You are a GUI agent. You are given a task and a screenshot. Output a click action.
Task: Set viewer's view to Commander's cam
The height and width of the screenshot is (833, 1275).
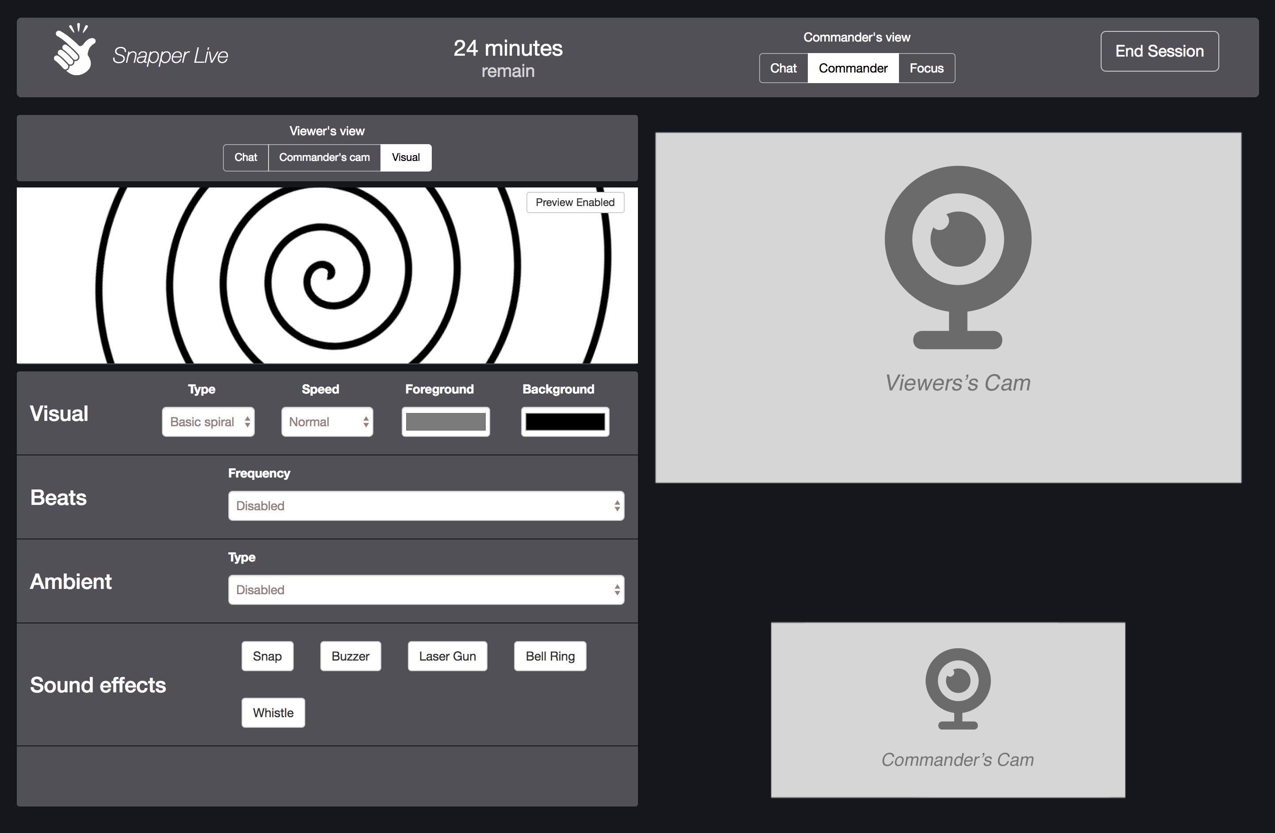[324, 157]
